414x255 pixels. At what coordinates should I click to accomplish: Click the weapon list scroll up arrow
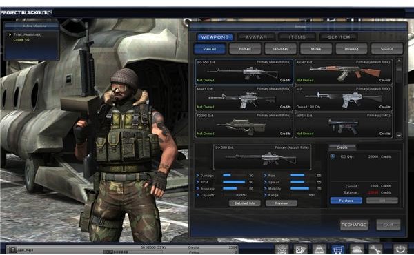pos(399,61)
